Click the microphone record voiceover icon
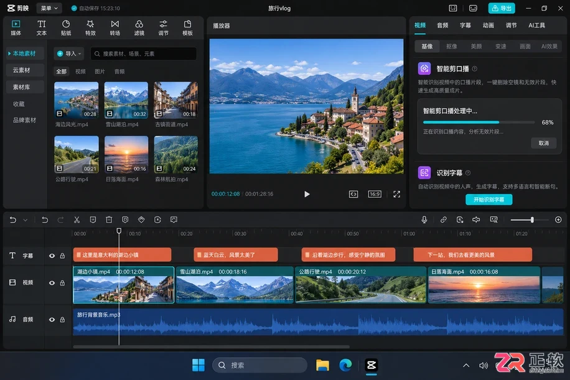This screenshot has height=380, width=570. 424,220
